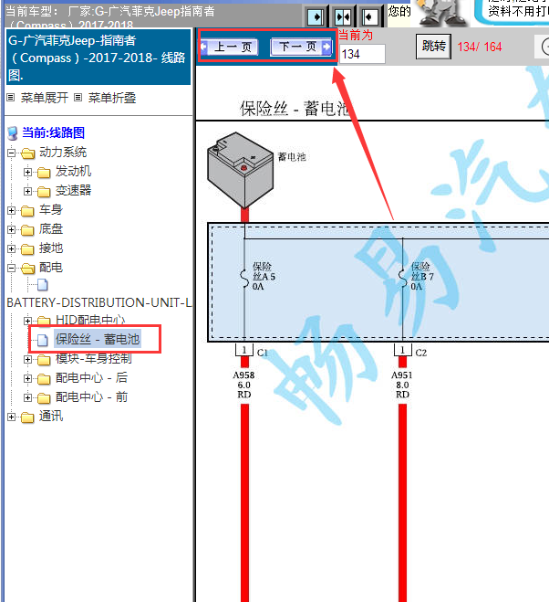
Task: Click the battery illustration in the diagram
Action: (241, 171)
